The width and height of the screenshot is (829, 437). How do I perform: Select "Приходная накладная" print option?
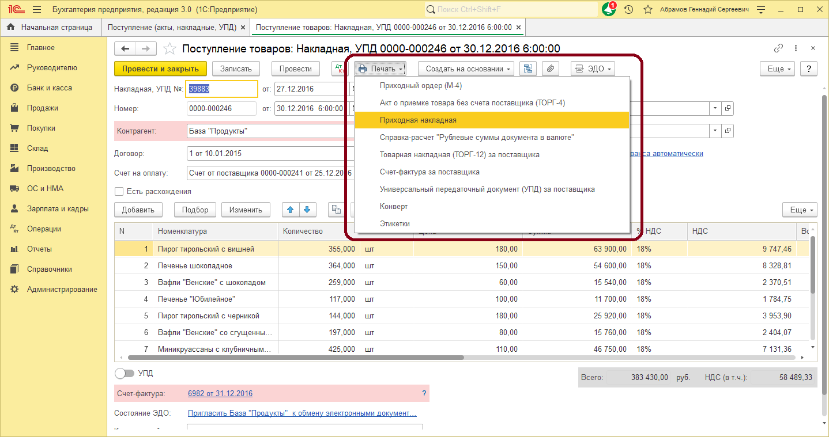click(418, 120)
